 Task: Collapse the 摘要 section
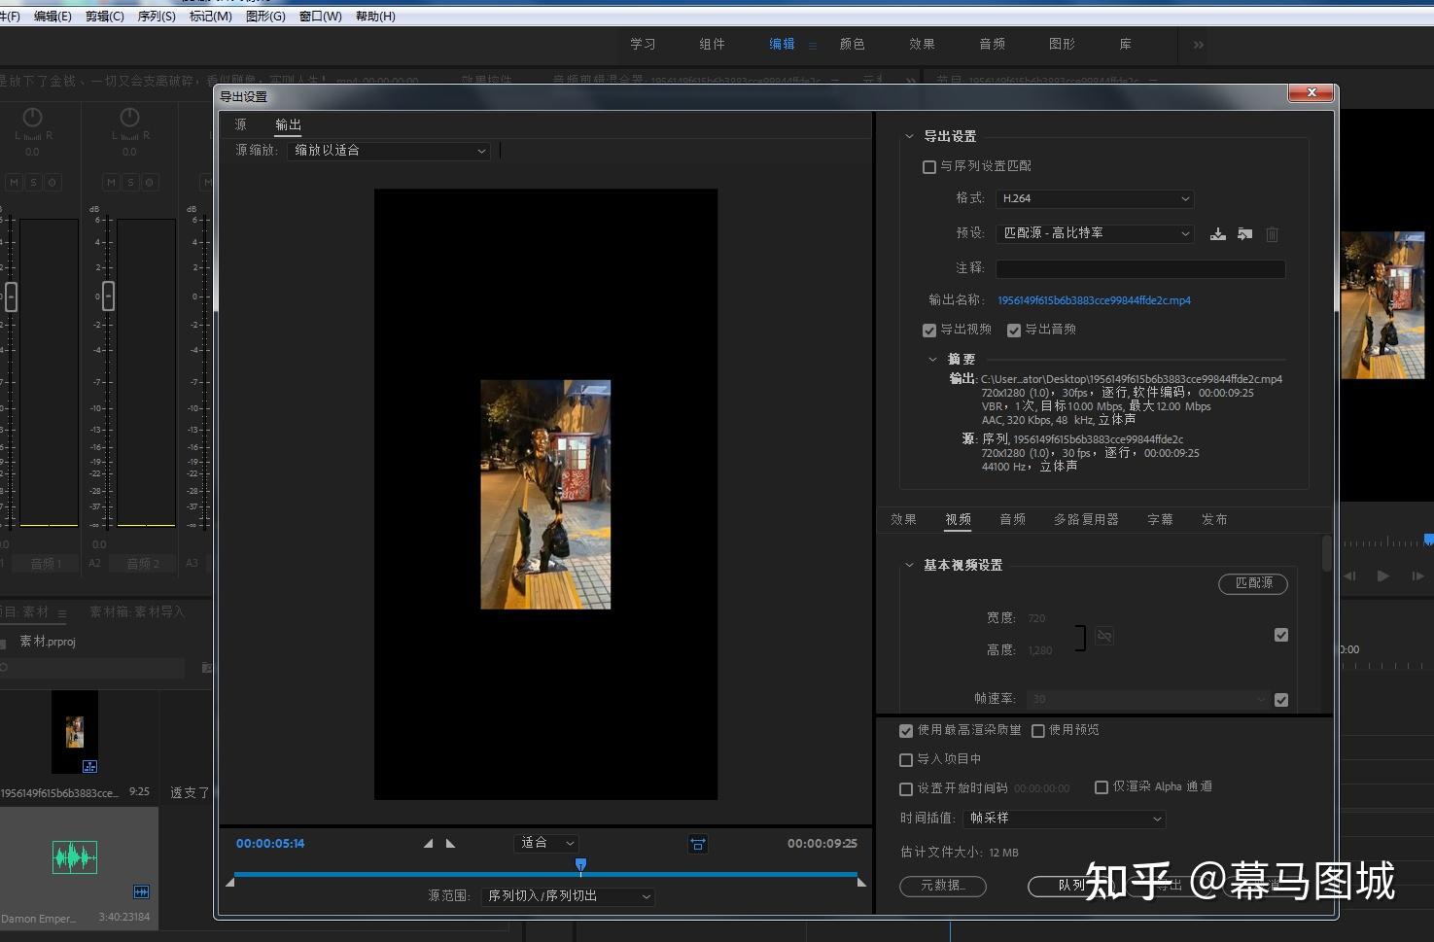pyautogui.click(x=933, y=360)
